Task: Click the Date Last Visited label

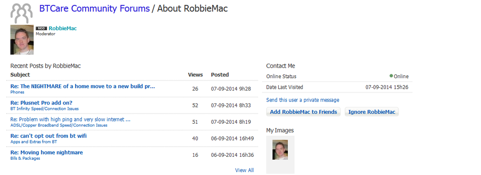Action: click(285, 87)
